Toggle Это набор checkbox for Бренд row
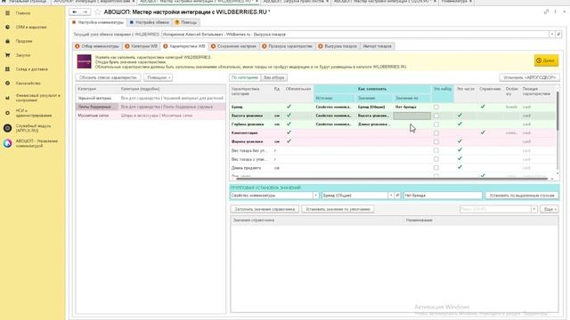 (x=436, y=107)
